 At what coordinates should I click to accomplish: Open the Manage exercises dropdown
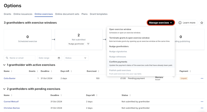click(x=161, y=23)
